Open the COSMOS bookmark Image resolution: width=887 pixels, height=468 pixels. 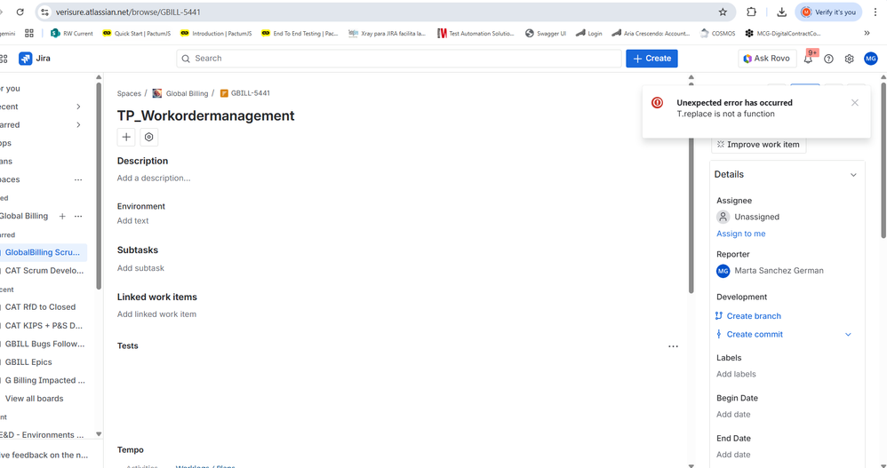point(717,34)
